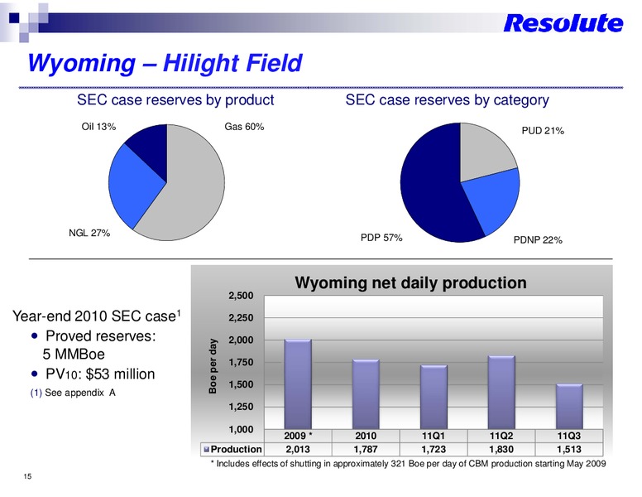Select the '2010' column header cell

(366, 436)
